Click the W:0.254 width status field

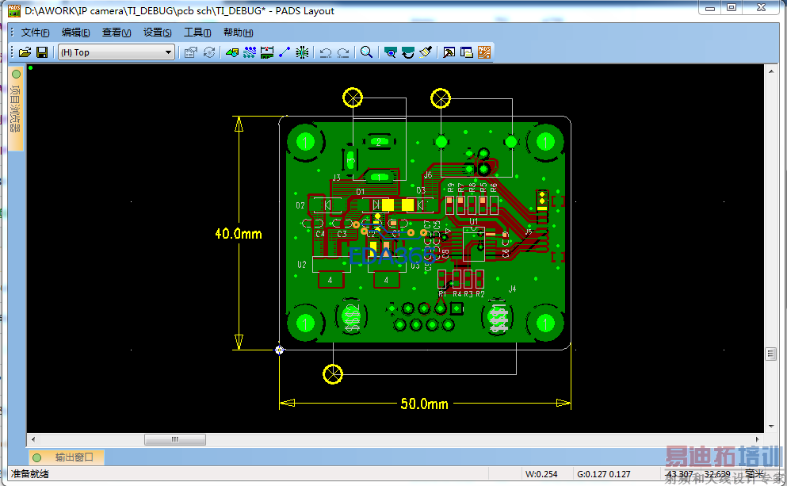[x=541, y=474]
